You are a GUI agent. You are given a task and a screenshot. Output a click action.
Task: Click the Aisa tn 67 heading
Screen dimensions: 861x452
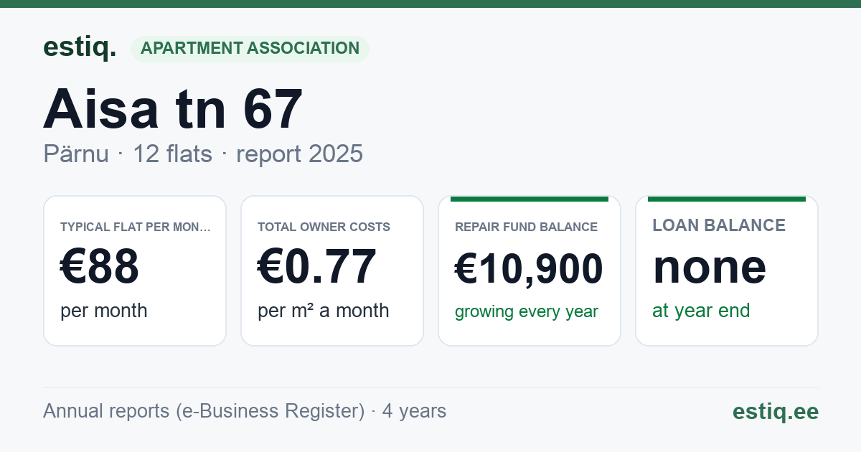coord(173,108)
